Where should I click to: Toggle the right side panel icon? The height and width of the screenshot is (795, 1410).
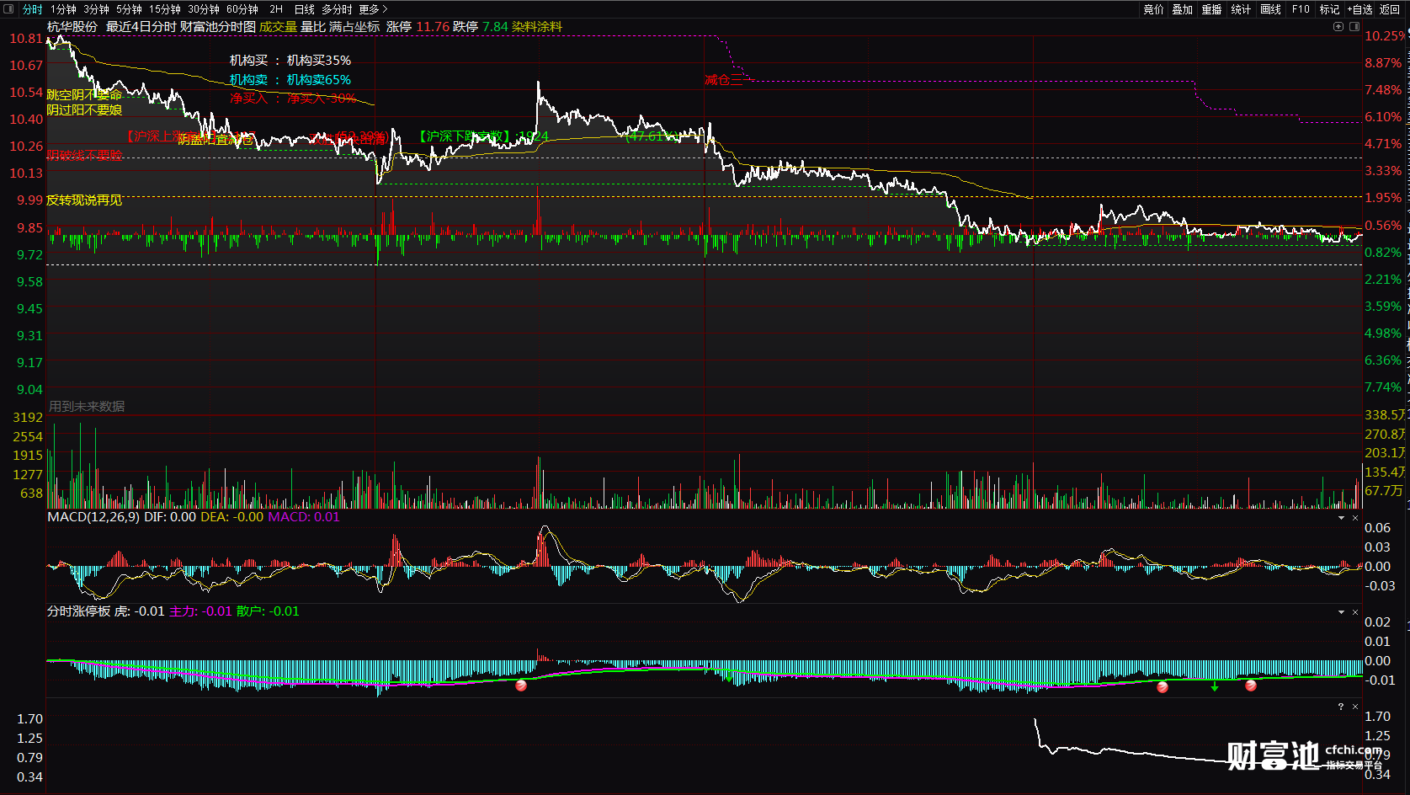(x=1354, y=27)
